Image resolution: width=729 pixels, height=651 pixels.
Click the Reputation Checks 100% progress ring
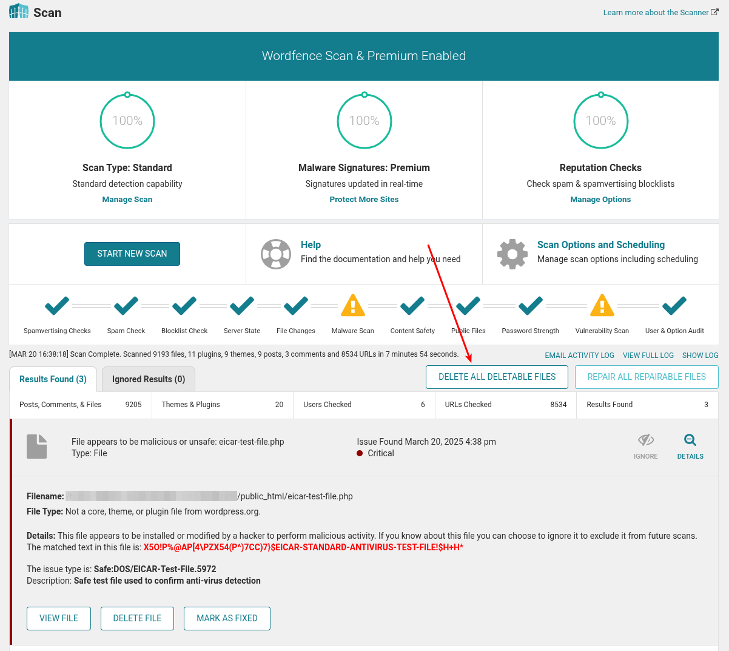tap(600, 120)
